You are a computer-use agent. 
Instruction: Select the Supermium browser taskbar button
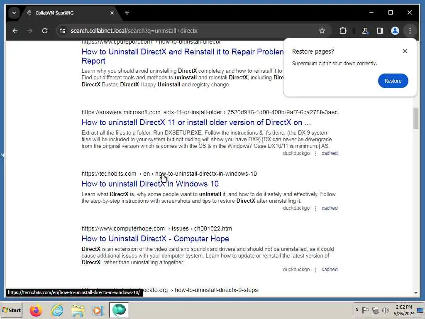[x=119, y=310]
